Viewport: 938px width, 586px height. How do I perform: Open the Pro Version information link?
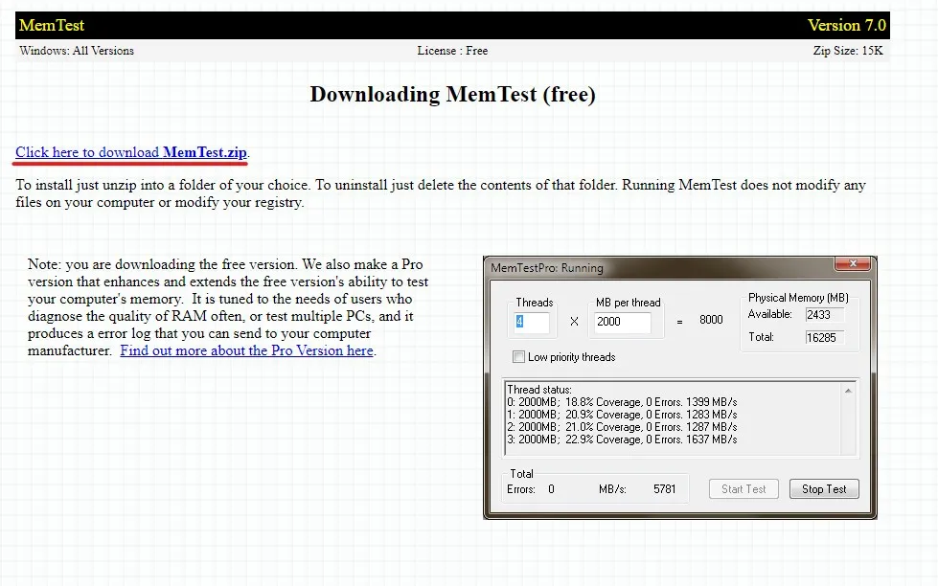point(246,350)
